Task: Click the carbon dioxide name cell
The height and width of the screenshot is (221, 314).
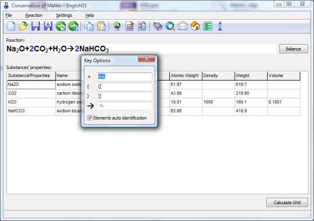Action: pos(69,93)
